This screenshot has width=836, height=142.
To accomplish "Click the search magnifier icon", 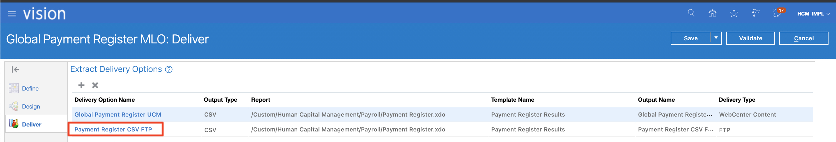I will tap(691, 13).
